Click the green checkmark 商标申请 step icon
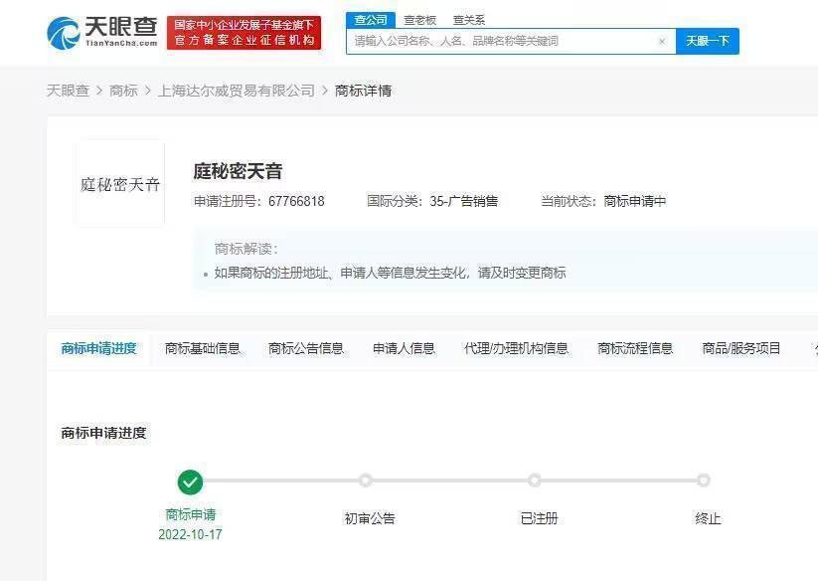The image size is (818, 581). (x=190, y=483)
